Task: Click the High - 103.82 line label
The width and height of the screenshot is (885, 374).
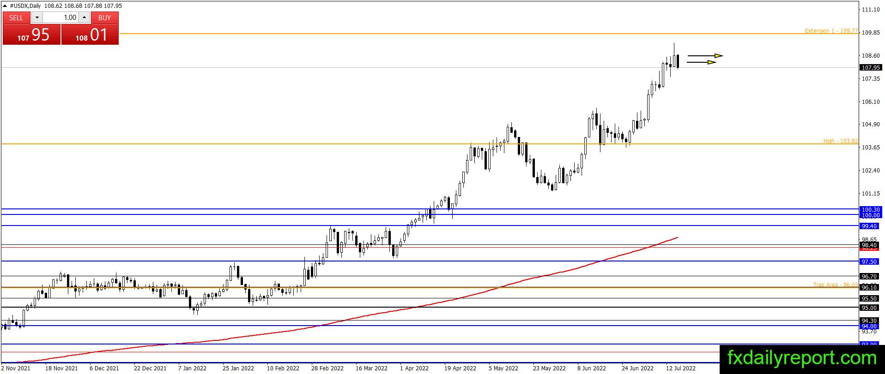Action: coord(840,141)
